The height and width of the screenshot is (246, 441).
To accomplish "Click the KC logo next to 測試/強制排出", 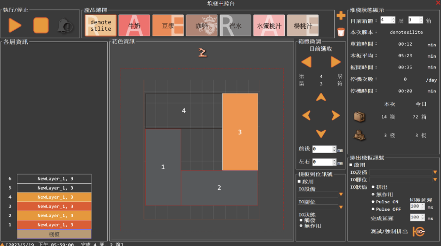I will coord(418,231).
